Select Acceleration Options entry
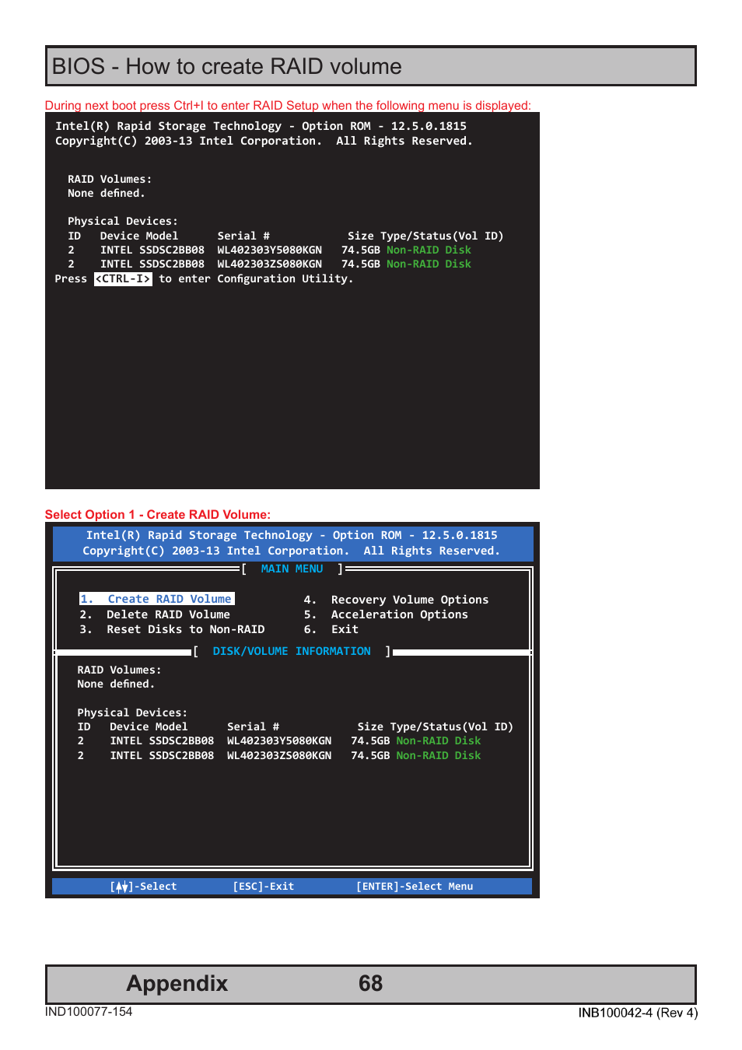Screen dimensions: 742x1050 coord(386,614)
